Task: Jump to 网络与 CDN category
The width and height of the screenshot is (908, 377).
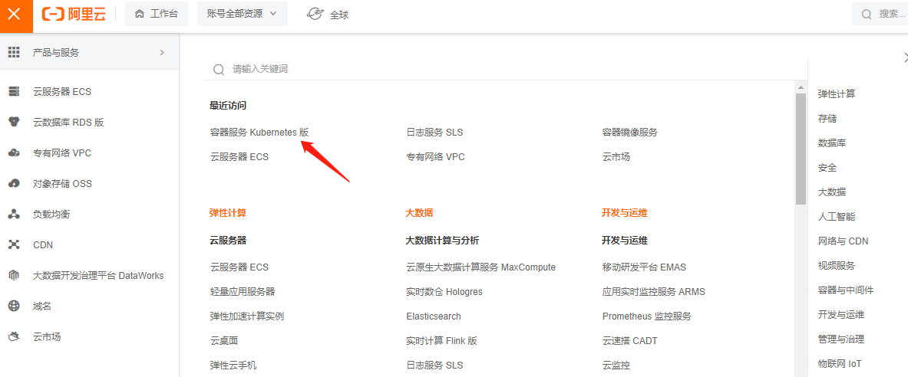Action: pos(843,241)
